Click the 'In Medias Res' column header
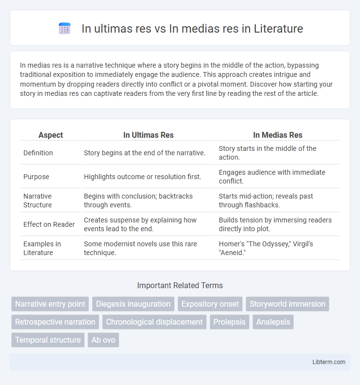 (278, 135)
